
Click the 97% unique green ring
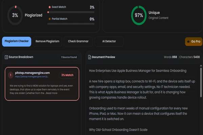pos(139,15)
